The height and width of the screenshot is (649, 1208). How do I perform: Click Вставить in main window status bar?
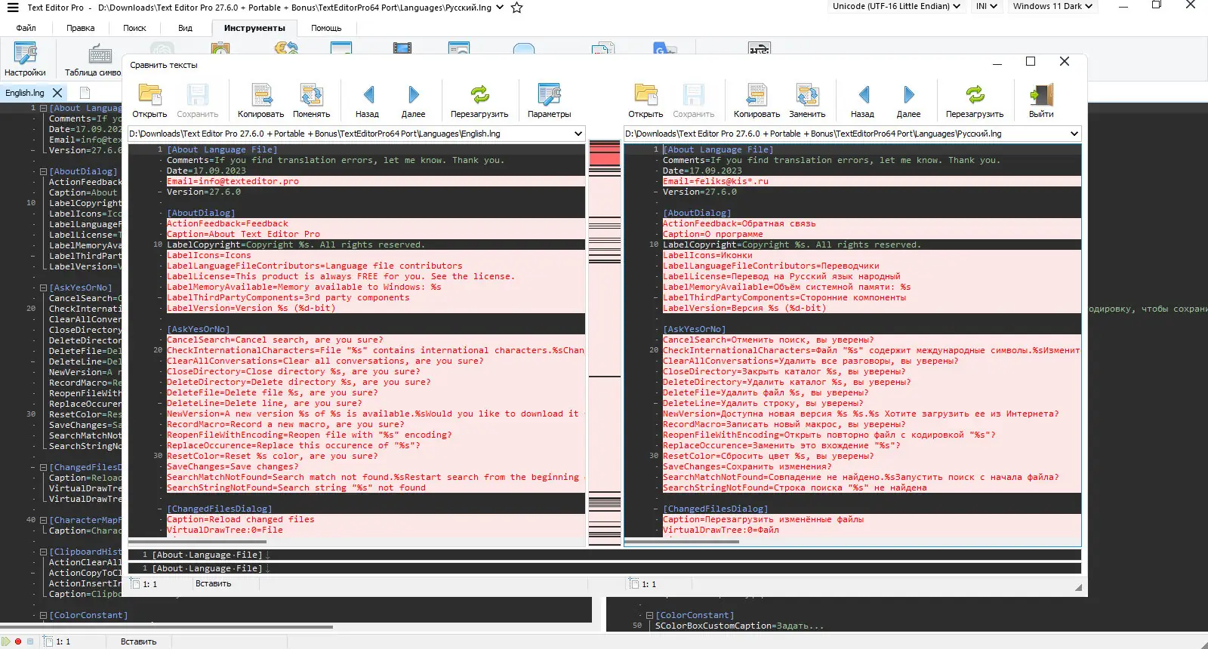click(138, 641)
